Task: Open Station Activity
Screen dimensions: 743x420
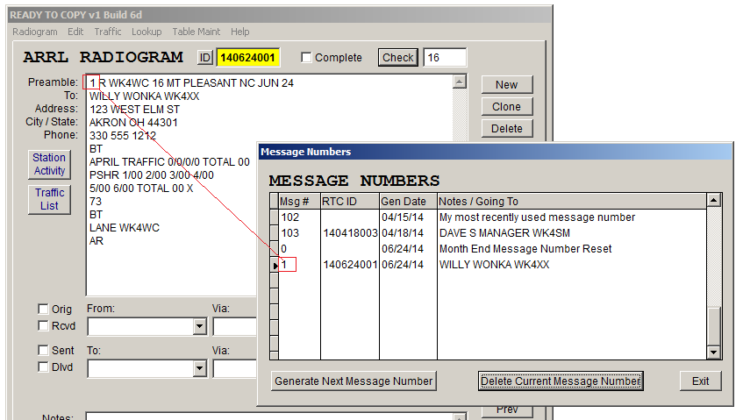Action: tap(49, 164)
